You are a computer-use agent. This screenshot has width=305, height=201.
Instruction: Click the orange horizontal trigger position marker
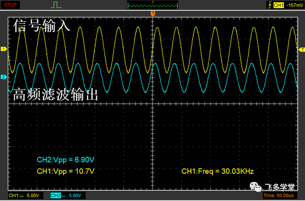[153, 14]
